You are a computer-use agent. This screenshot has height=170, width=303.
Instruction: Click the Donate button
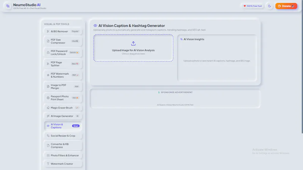point(286,6)
